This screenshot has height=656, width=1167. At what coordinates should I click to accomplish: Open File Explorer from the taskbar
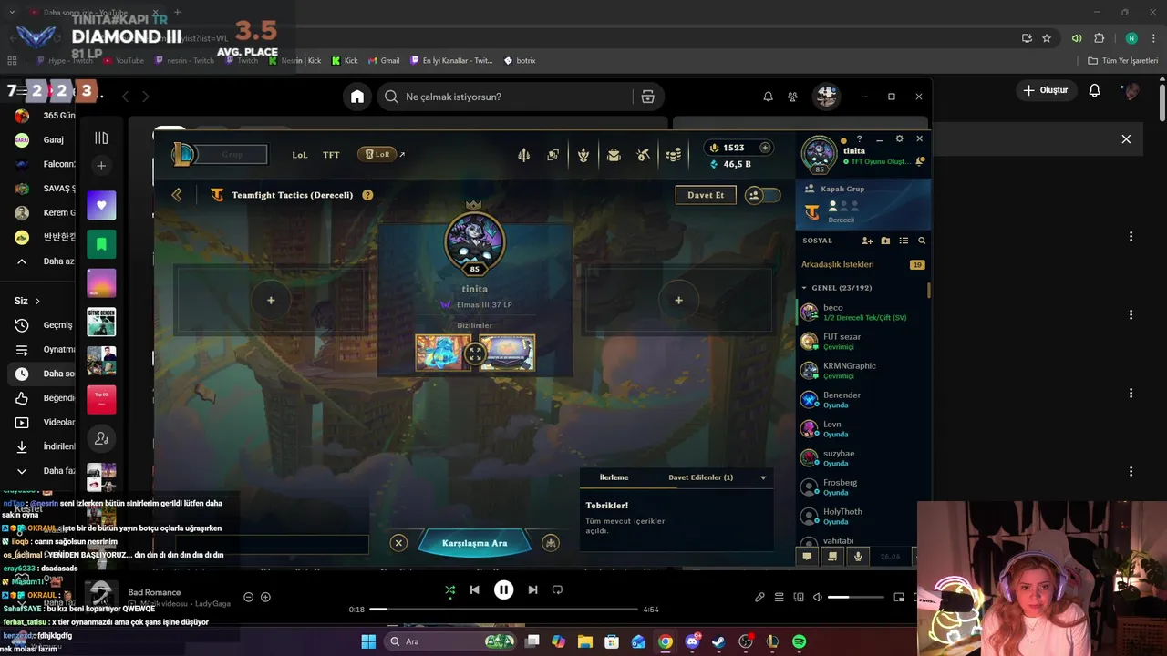pos(585,641)
